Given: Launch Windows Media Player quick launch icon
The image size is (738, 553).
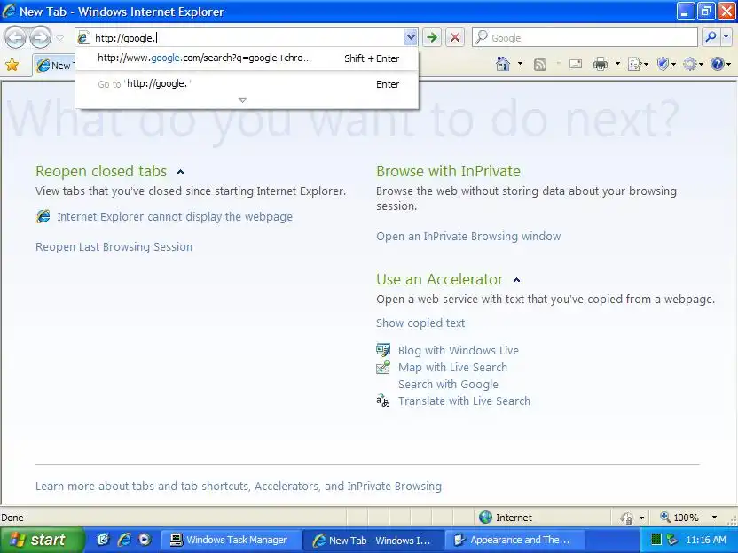Looking at the screenshot, I should tap(145, 540).
